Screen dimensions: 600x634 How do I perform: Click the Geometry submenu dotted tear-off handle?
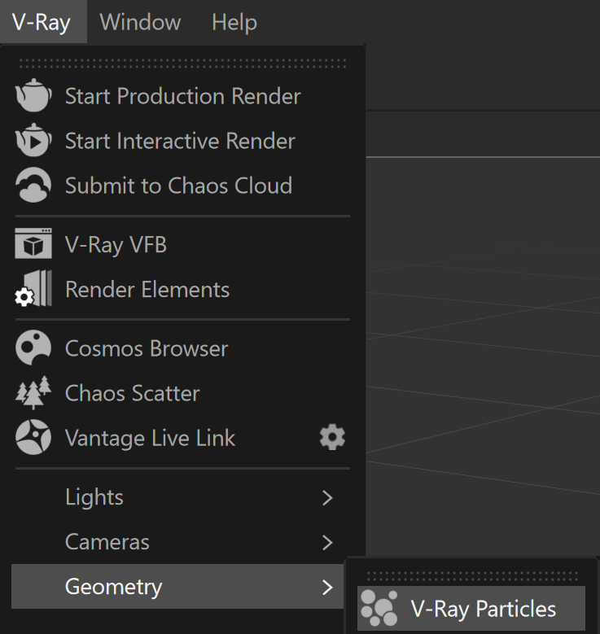(x=472, y=575)
